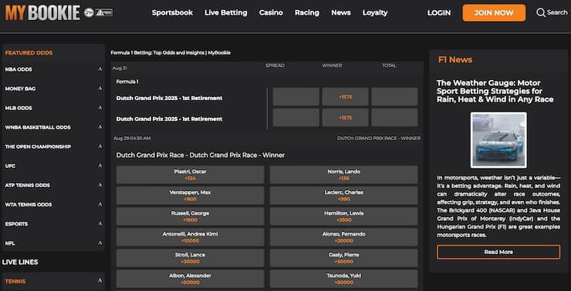Select UFC in sidebar
Image resolution: width=571 pixels, height=291 pixels.
pos(10,166)
